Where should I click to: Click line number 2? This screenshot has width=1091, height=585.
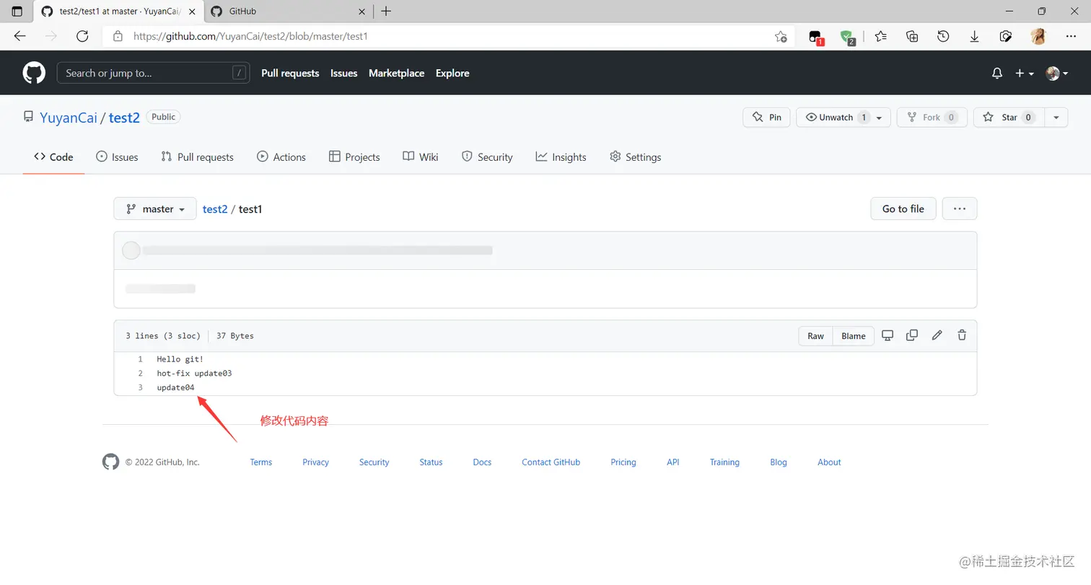140,374
